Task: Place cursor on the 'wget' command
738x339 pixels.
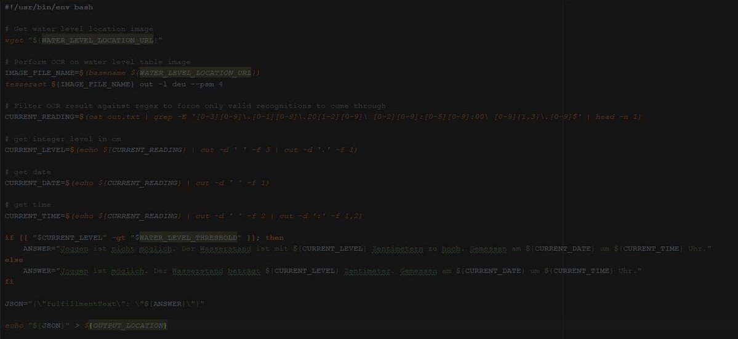Action: click(x=14, y=41)
